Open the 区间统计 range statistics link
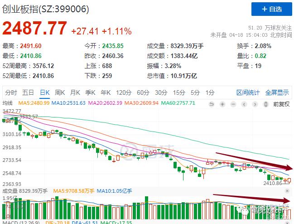 tap(248, 93)
